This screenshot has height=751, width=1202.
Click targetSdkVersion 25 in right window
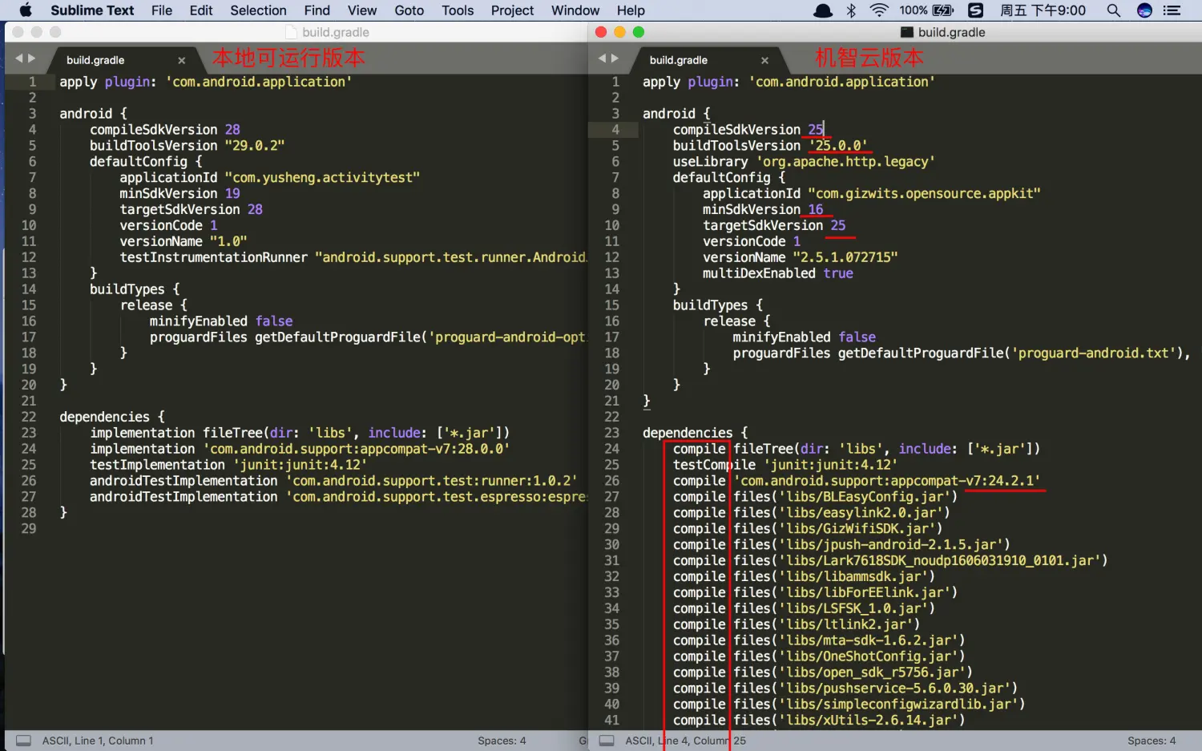pos(774,225)
